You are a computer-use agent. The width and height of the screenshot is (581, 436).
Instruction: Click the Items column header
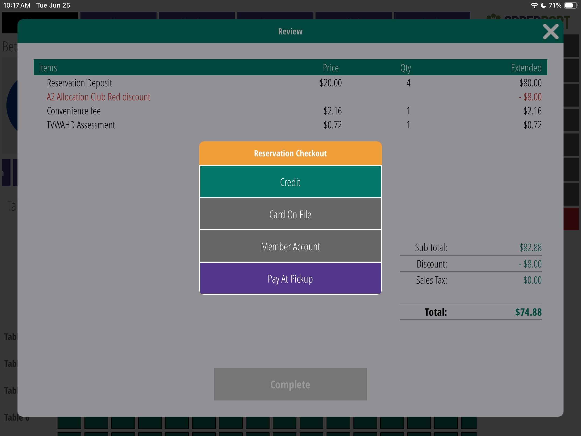[x=48, y=68]
